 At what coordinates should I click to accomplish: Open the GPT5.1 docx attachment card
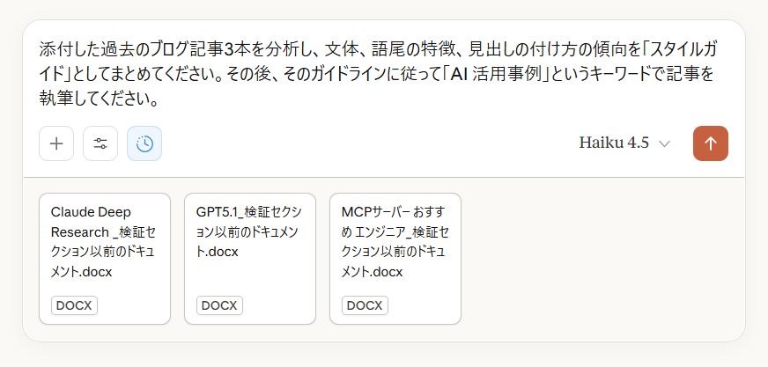pyautogui.click(x=250, y=259)
